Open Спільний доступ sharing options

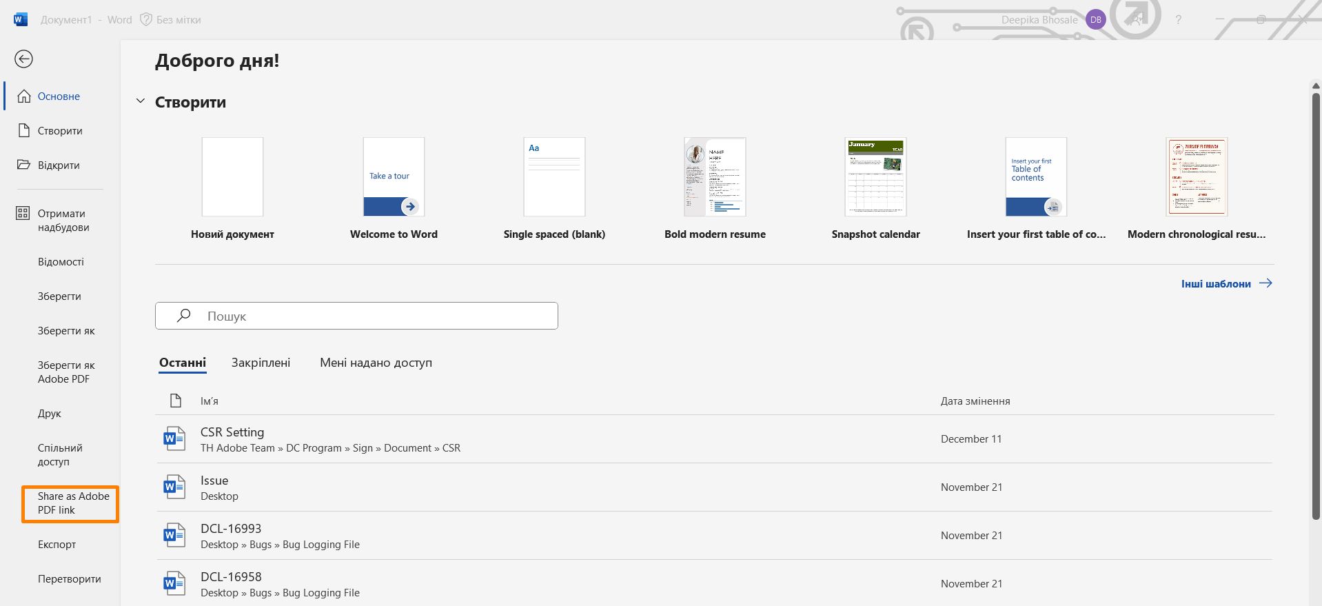coord(60,455)
